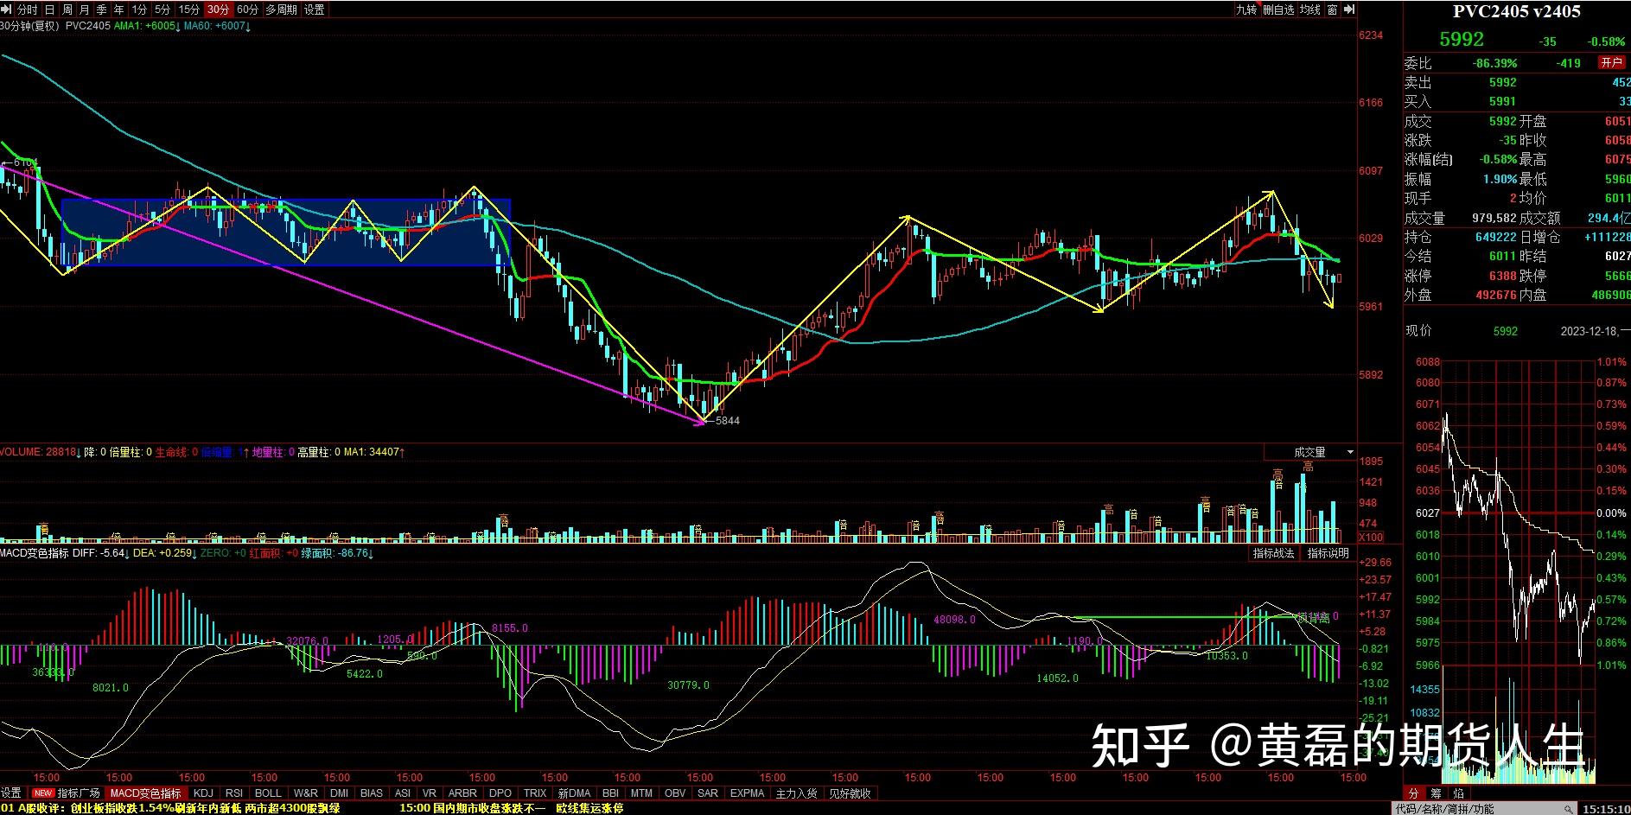Switch indicator to EXPMA
The width and height of the screenshot is (1631, 815).
tap(747, 793)
